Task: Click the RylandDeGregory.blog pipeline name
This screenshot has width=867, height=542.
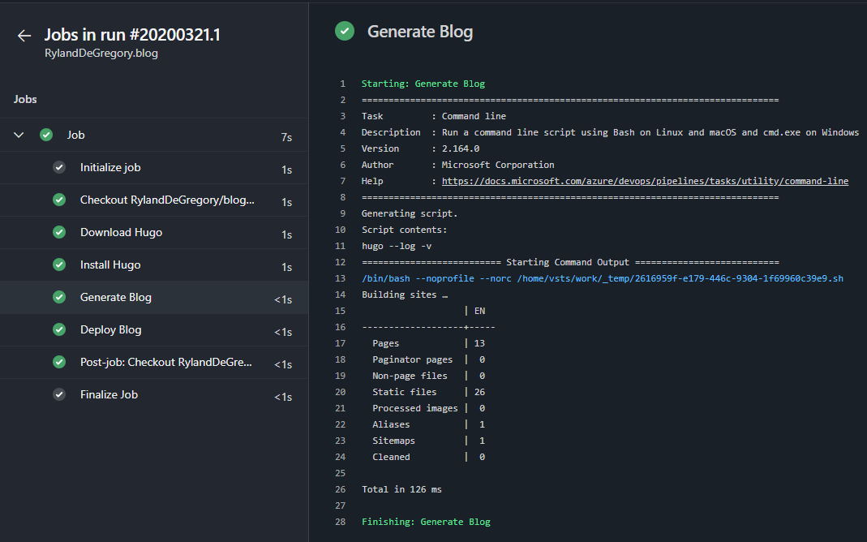Action: pyautogui.click(x=101, y=54)
